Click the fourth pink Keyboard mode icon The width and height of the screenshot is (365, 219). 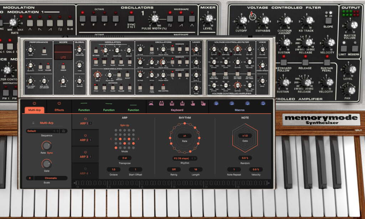[182, 103]
